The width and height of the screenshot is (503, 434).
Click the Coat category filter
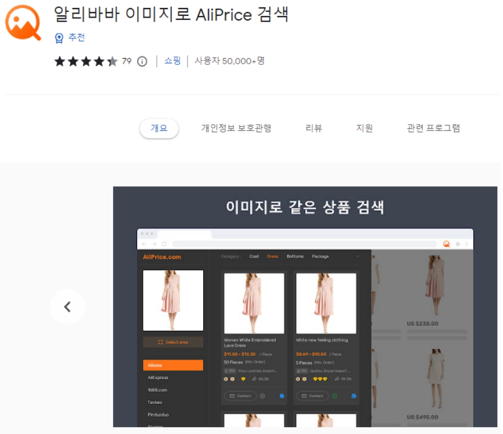point(254,256)
